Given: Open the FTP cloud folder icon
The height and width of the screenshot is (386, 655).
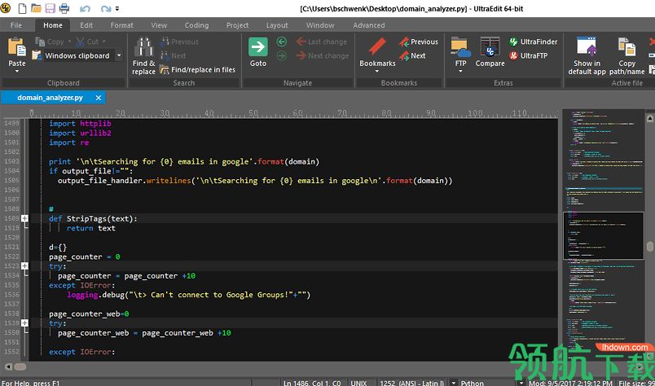Looking at the screenshot, I should tap(461, 46).
